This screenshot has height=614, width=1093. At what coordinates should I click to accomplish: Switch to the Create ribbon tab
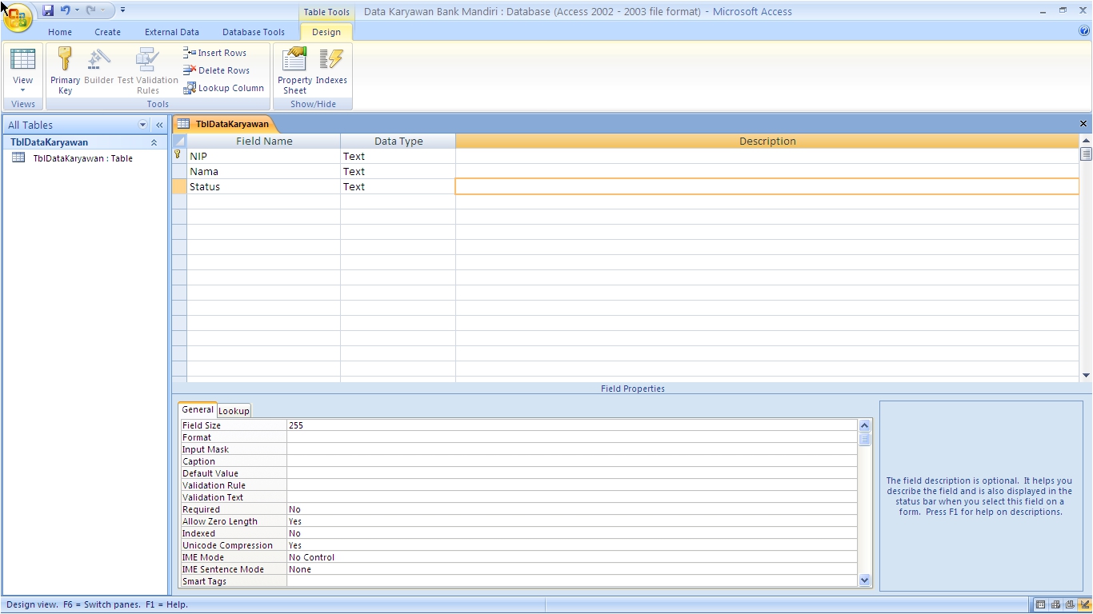[107, 32]
